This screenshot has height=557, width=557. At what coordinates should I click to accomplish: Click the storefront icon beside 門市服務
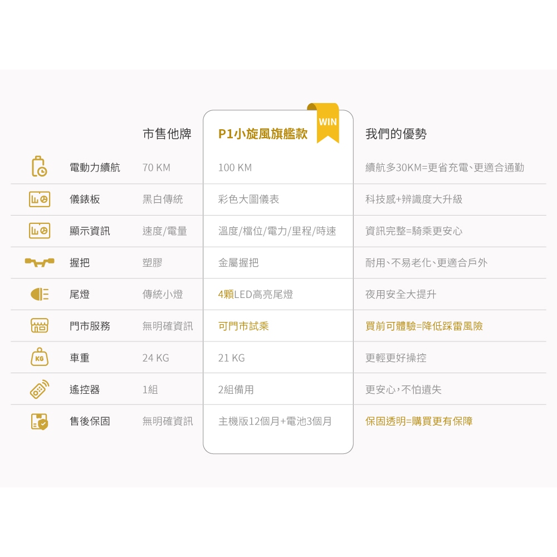coord(40,326)
